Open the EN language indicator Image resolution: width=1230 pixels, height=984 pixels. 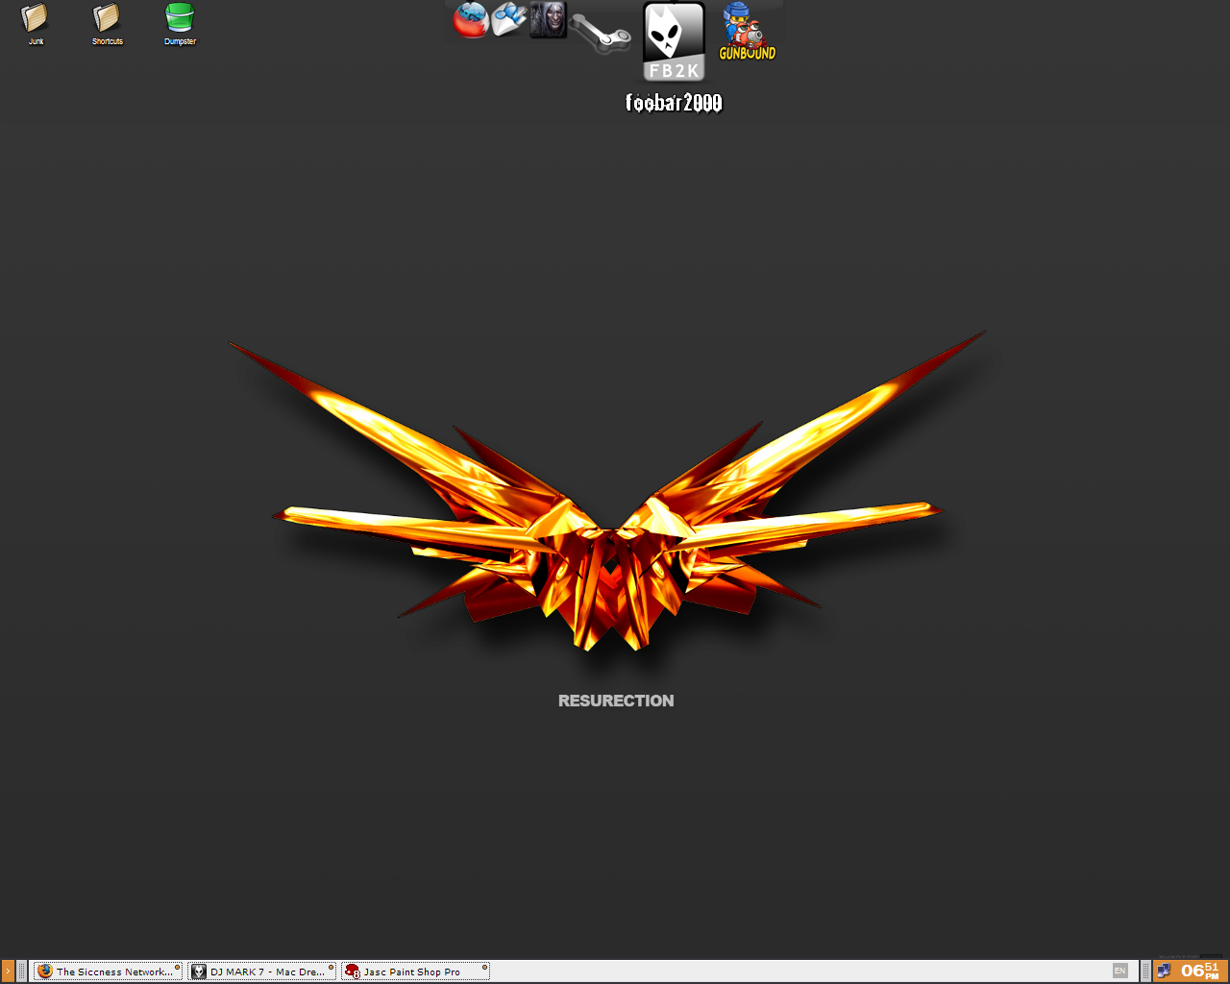(1119, 972)
